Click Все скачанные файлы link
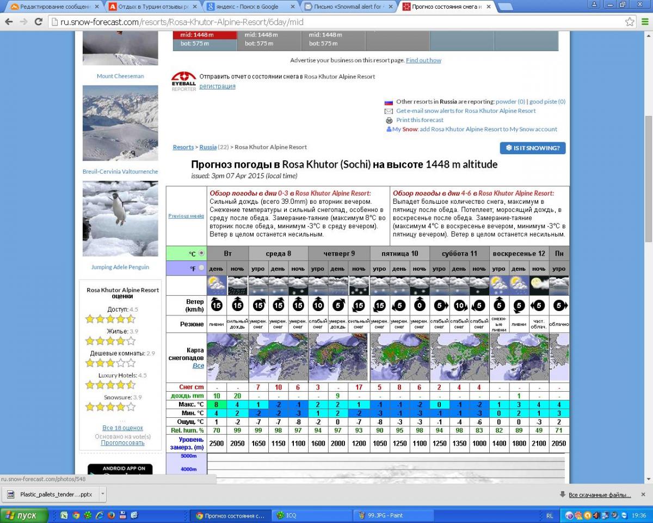 (600, 495)
